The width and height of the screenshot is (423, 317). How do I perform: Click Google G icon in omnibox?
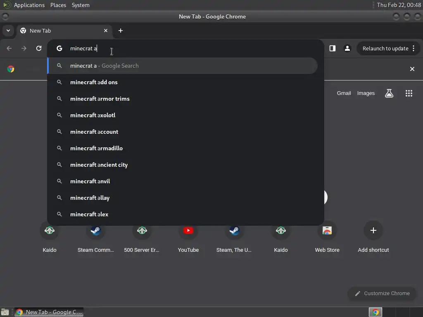point(59,48)
